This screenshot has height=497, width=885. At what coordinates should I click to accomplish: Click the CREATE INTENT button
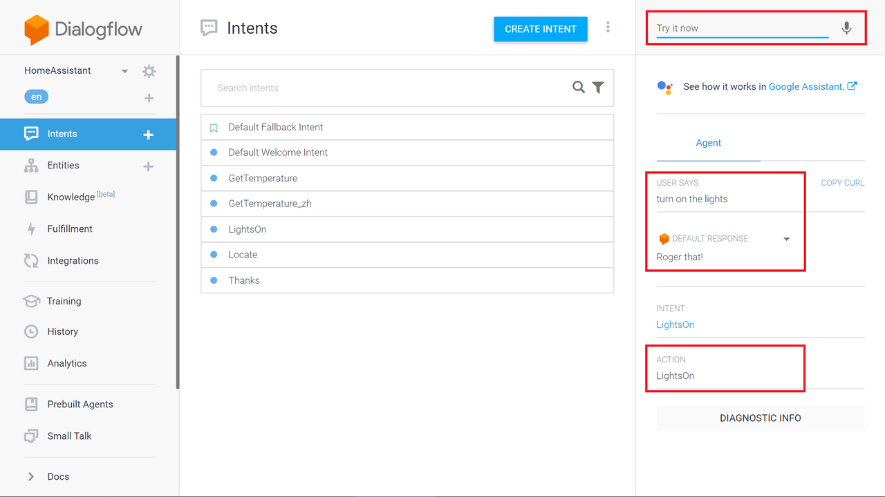(541, 29)
